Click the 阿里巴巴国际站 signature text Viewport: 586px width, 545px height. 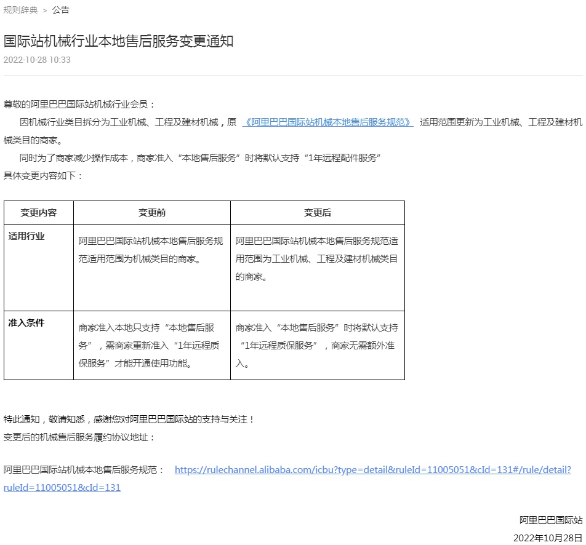551,520
